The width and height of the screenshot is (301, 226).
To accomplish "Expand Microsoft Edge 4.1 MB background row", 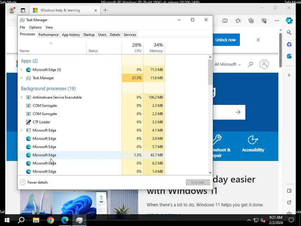I will click(x=21, y=130).
